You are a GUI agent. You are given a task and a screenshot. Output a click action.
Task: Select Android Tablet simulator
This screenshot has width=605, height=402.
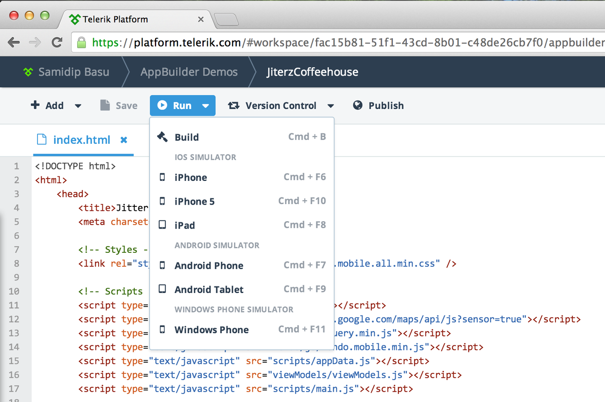point(242,289)
